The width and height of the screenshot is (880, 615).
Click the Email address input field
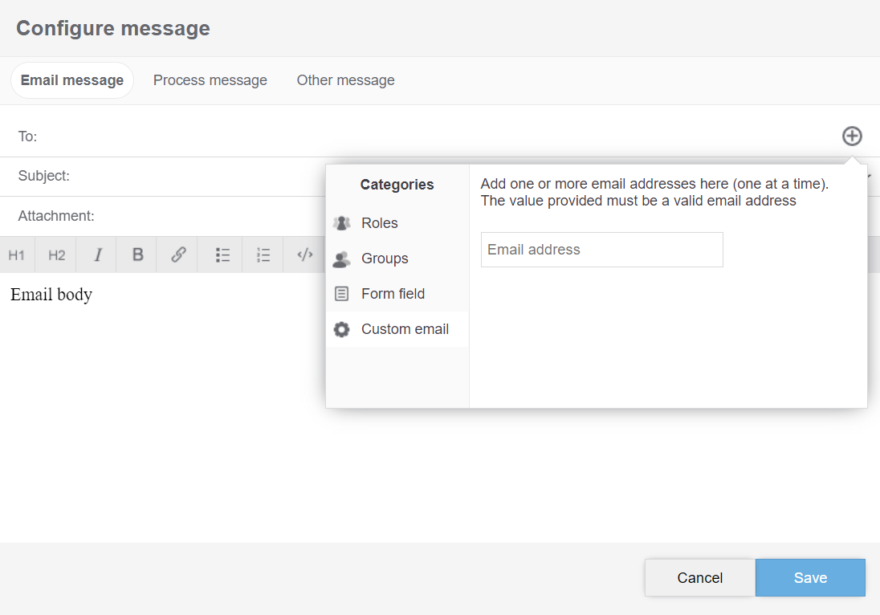pyautogui.click(x=601, y=250)
